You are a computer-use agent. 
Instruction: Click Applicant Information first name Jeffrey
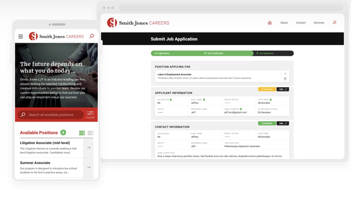(x=194, y=103)
